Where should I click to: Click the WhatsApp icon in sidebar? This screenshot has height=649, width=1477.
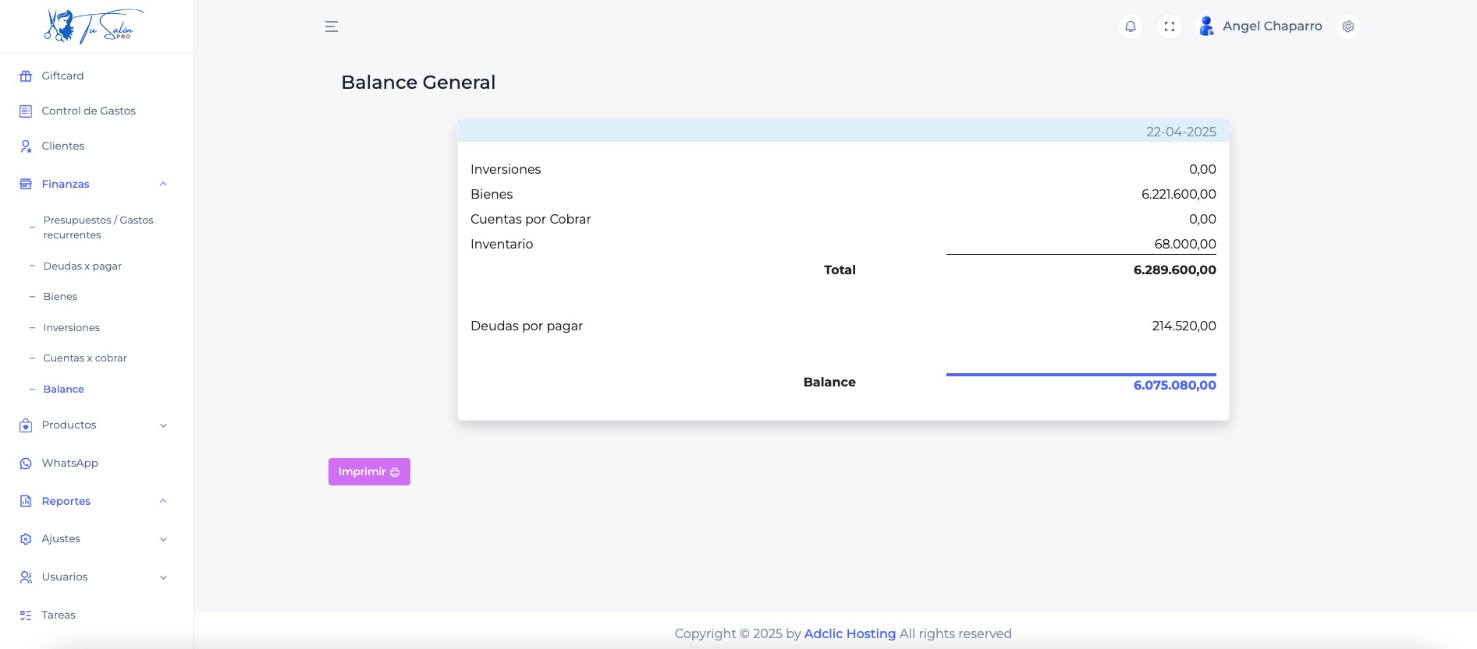click(x=26, y=464)
